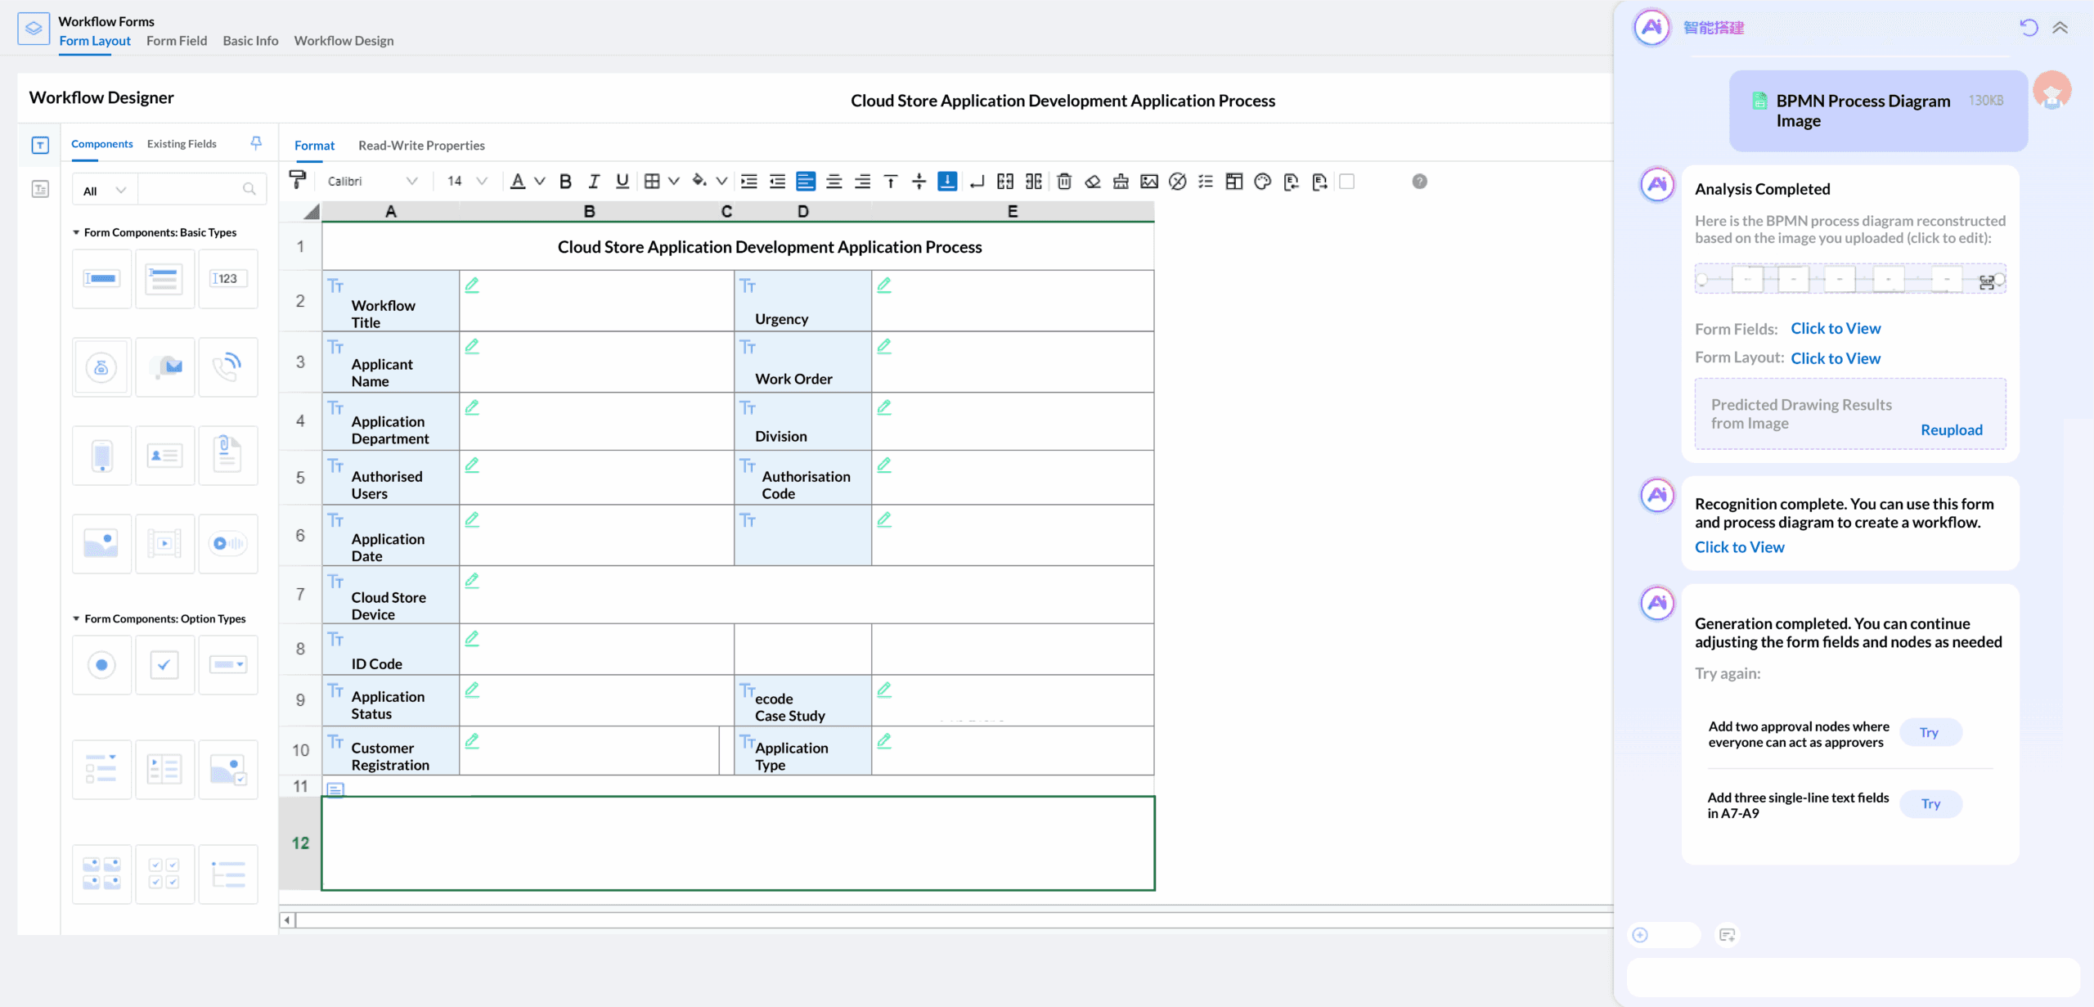2094x1007 pixels.
Task: Click the Form Fields Click to View link
Action: (1836, 328)
